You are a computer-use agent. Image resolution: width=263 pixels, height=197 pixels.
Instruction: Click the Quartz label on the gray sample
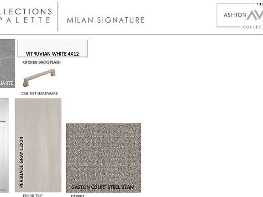tap(6, 83)
